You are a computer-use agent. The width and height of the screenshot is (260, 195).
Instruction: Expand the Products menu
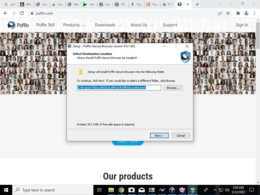click(74, 25)
